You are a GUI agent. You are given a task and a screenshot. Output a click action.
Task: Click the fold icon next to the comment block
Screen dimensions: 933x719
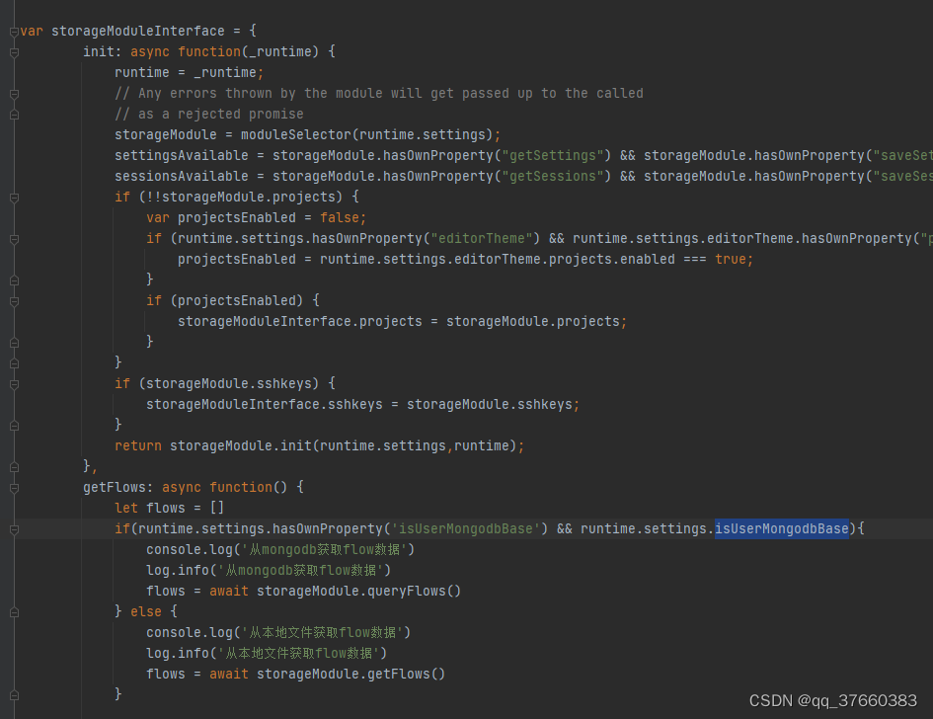point(12,92)
